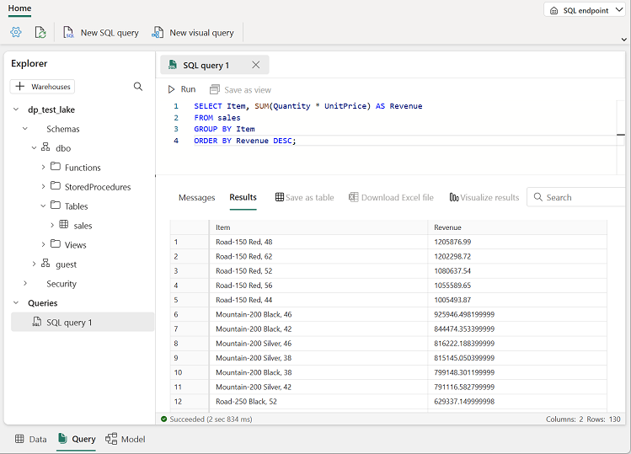631x454 pixels.
Task: Click the Save as table grid icon
Action: click(x=280, y=197)
